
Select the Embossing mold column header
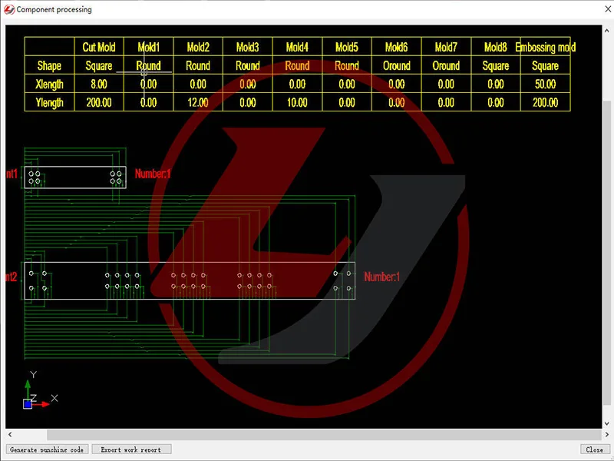[545, 48]
